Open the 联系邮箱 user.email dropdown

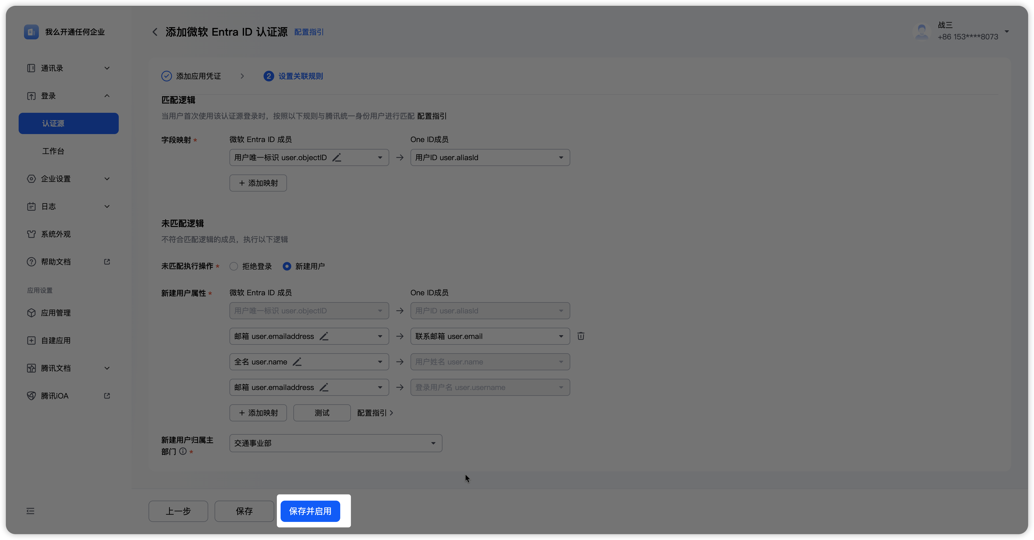point(490,336)
